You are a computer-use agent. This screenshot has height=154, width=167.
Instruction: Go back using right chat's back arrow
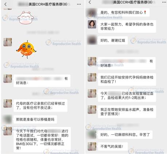pos(90,2)
